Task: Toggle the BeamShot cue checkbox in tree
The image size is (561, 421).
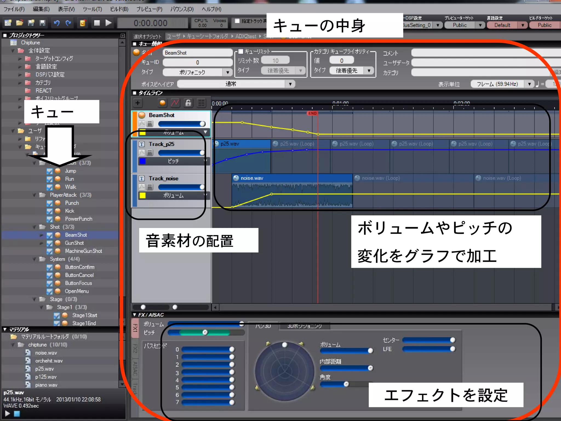Action: click(x=50, y=235)
